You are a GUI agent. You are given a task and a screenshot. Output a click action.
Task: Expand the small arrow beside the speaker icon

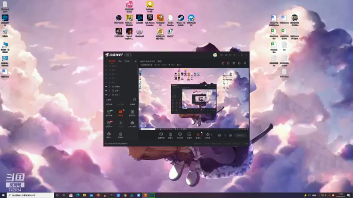pos(211,135)
